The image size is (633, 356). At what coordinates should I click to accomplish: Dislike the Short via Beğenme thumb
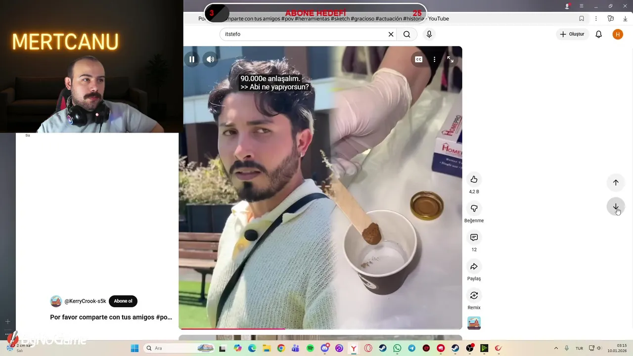(x=474, y=208)
